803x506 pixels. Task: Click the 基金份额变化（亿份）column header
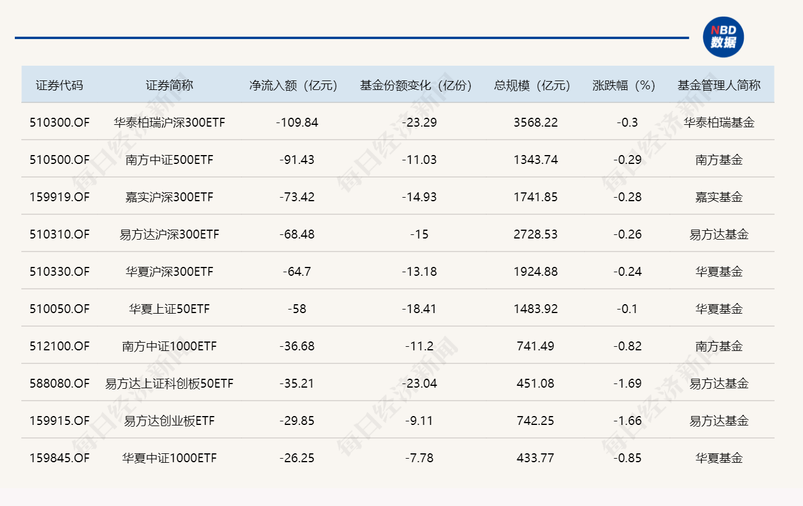click(x=415, y=85)
